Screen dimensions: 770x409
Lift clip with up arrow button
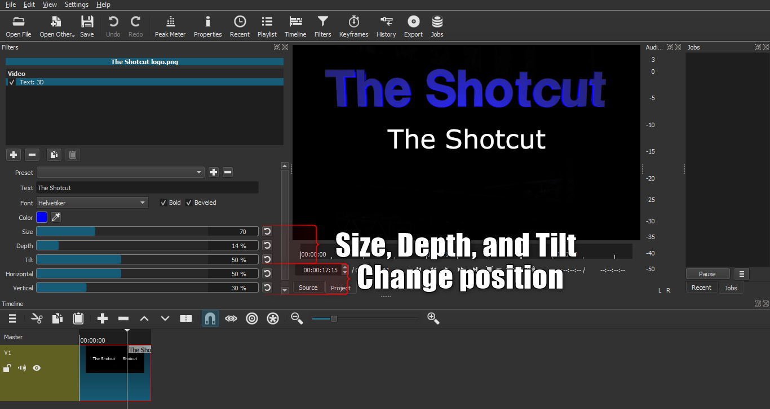tap(144, 318)
